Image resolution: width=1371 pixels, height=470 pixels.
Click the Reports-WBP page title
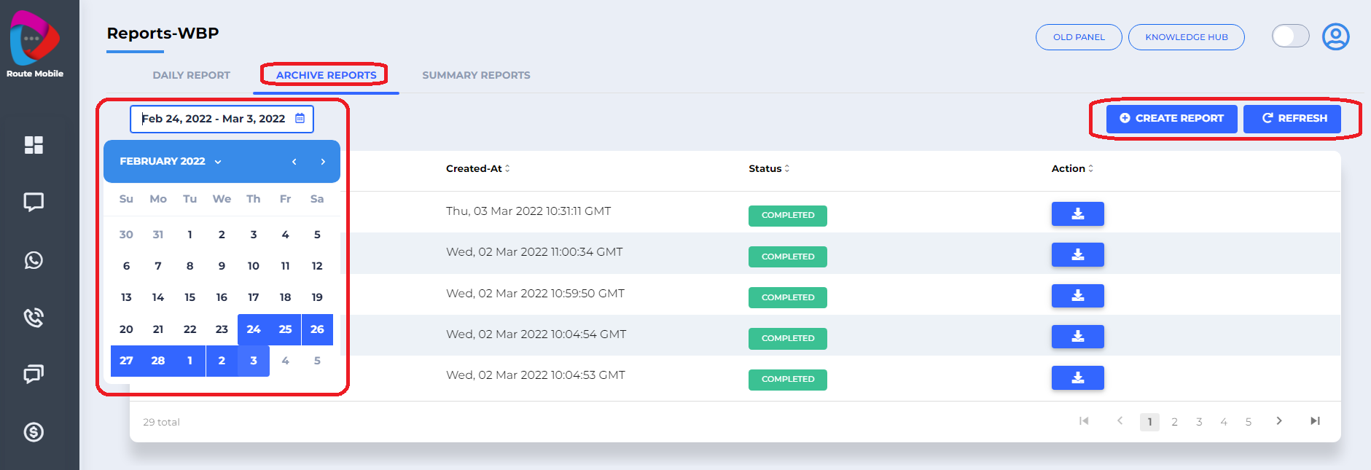[163, 34]
